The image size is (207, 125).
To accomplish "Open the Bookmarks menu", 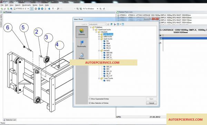I will click(27, 5).
